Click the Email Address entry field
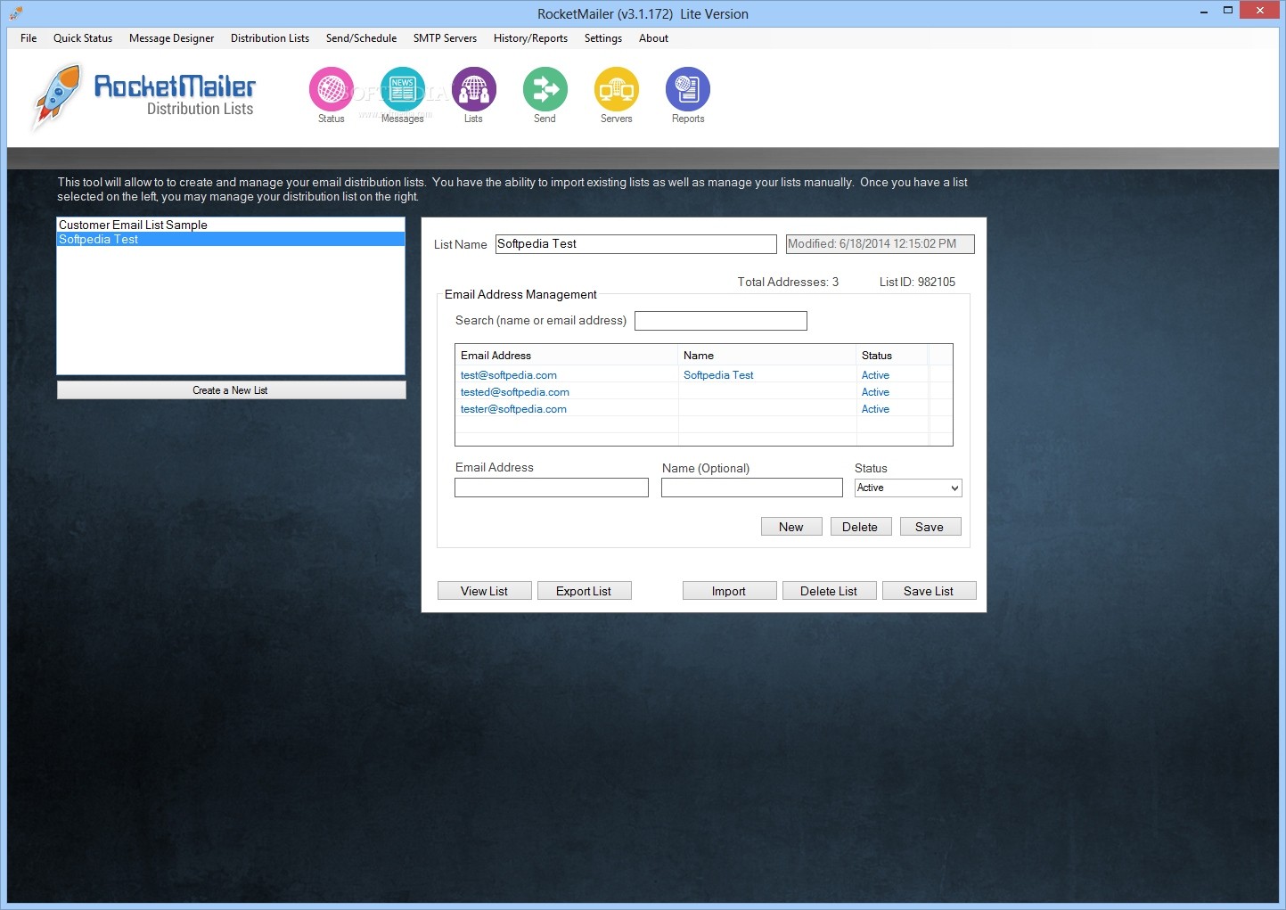 pos(552,488)
